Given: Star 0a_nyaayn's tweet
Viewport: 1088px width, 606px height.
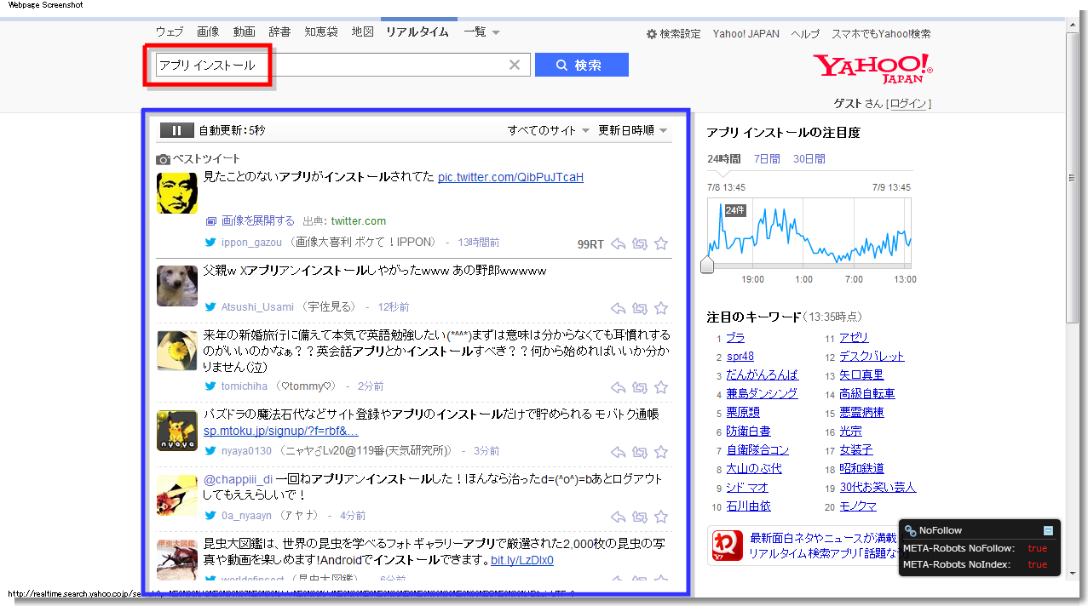Looking at the screenshot, I should [x=661, y=517].
